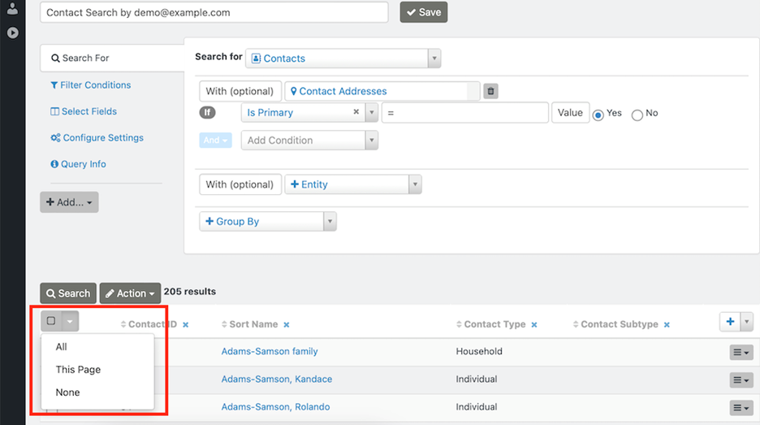Screen dimensions: 760x425
Task: Switch to the Filter Conditions tab
Action: [x=89, y=85]
